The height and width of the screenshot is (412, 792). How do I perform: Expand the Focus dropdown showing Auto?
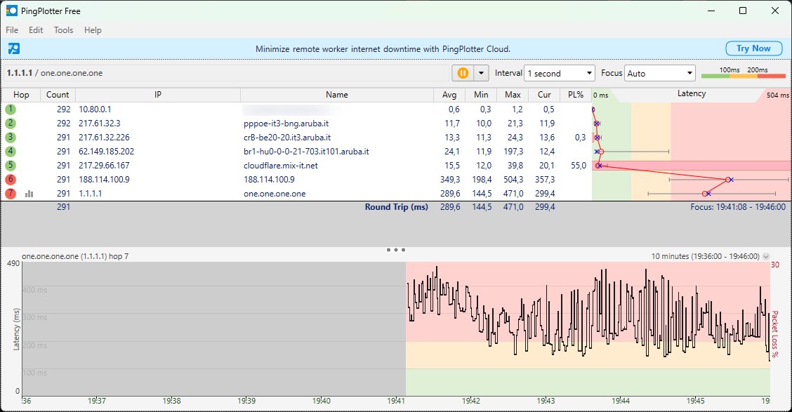tap(659, 73)
